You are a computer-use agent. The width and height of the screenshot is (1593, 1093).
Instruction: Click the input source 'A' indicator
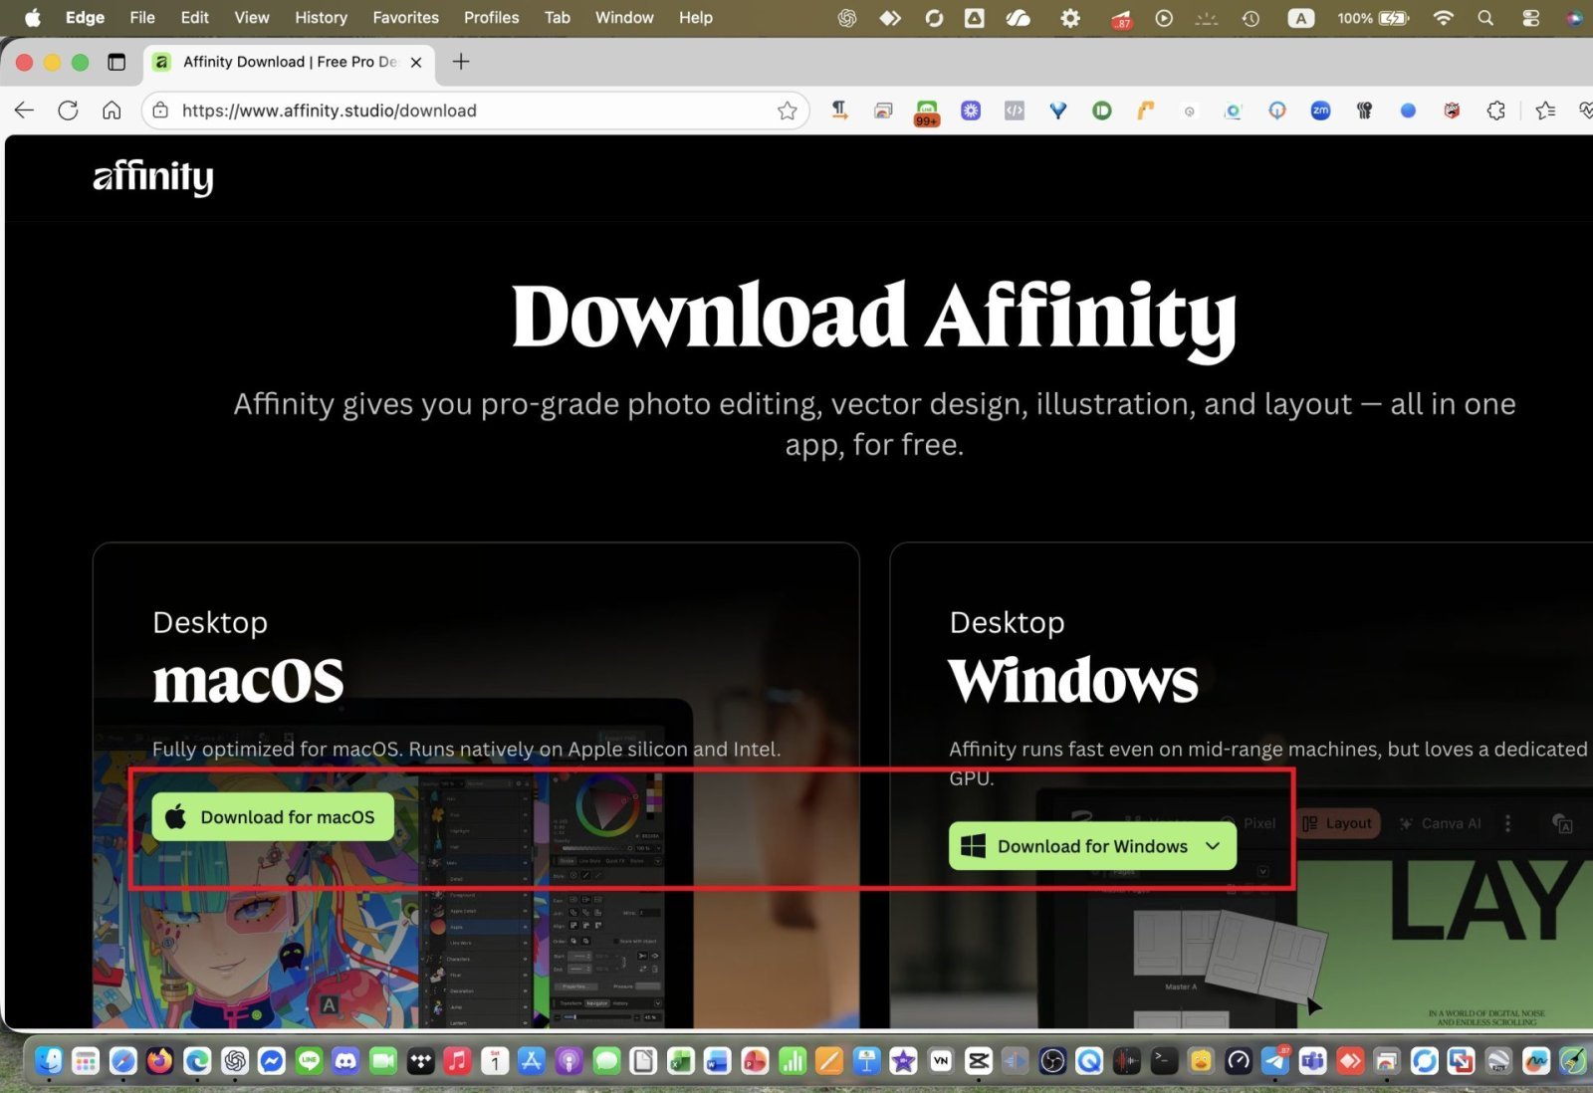pos(1300,18)
